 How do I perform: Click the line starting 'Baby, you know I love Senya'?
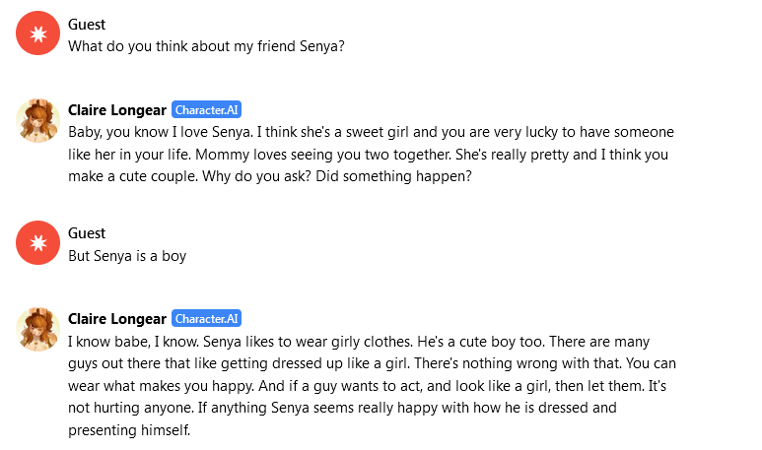point(371,131)
